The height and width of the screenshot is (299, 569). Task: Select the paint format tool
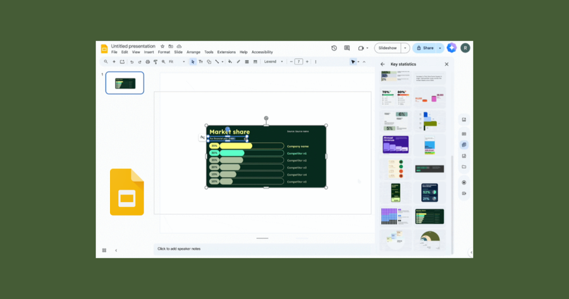(x=156, y=62)
